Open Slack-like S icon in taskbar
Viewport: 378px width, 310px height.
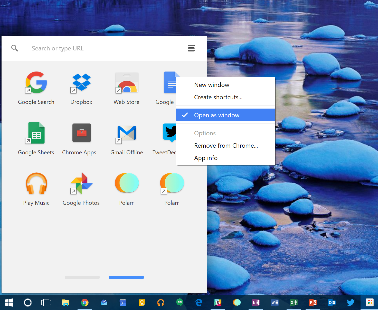click(218, 303)
